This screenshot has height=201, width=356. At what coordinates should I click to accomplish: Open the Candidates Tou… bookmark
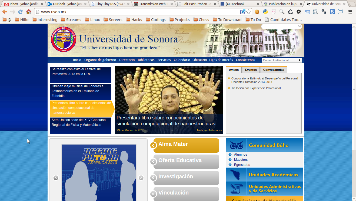click(x=283, y=20)
